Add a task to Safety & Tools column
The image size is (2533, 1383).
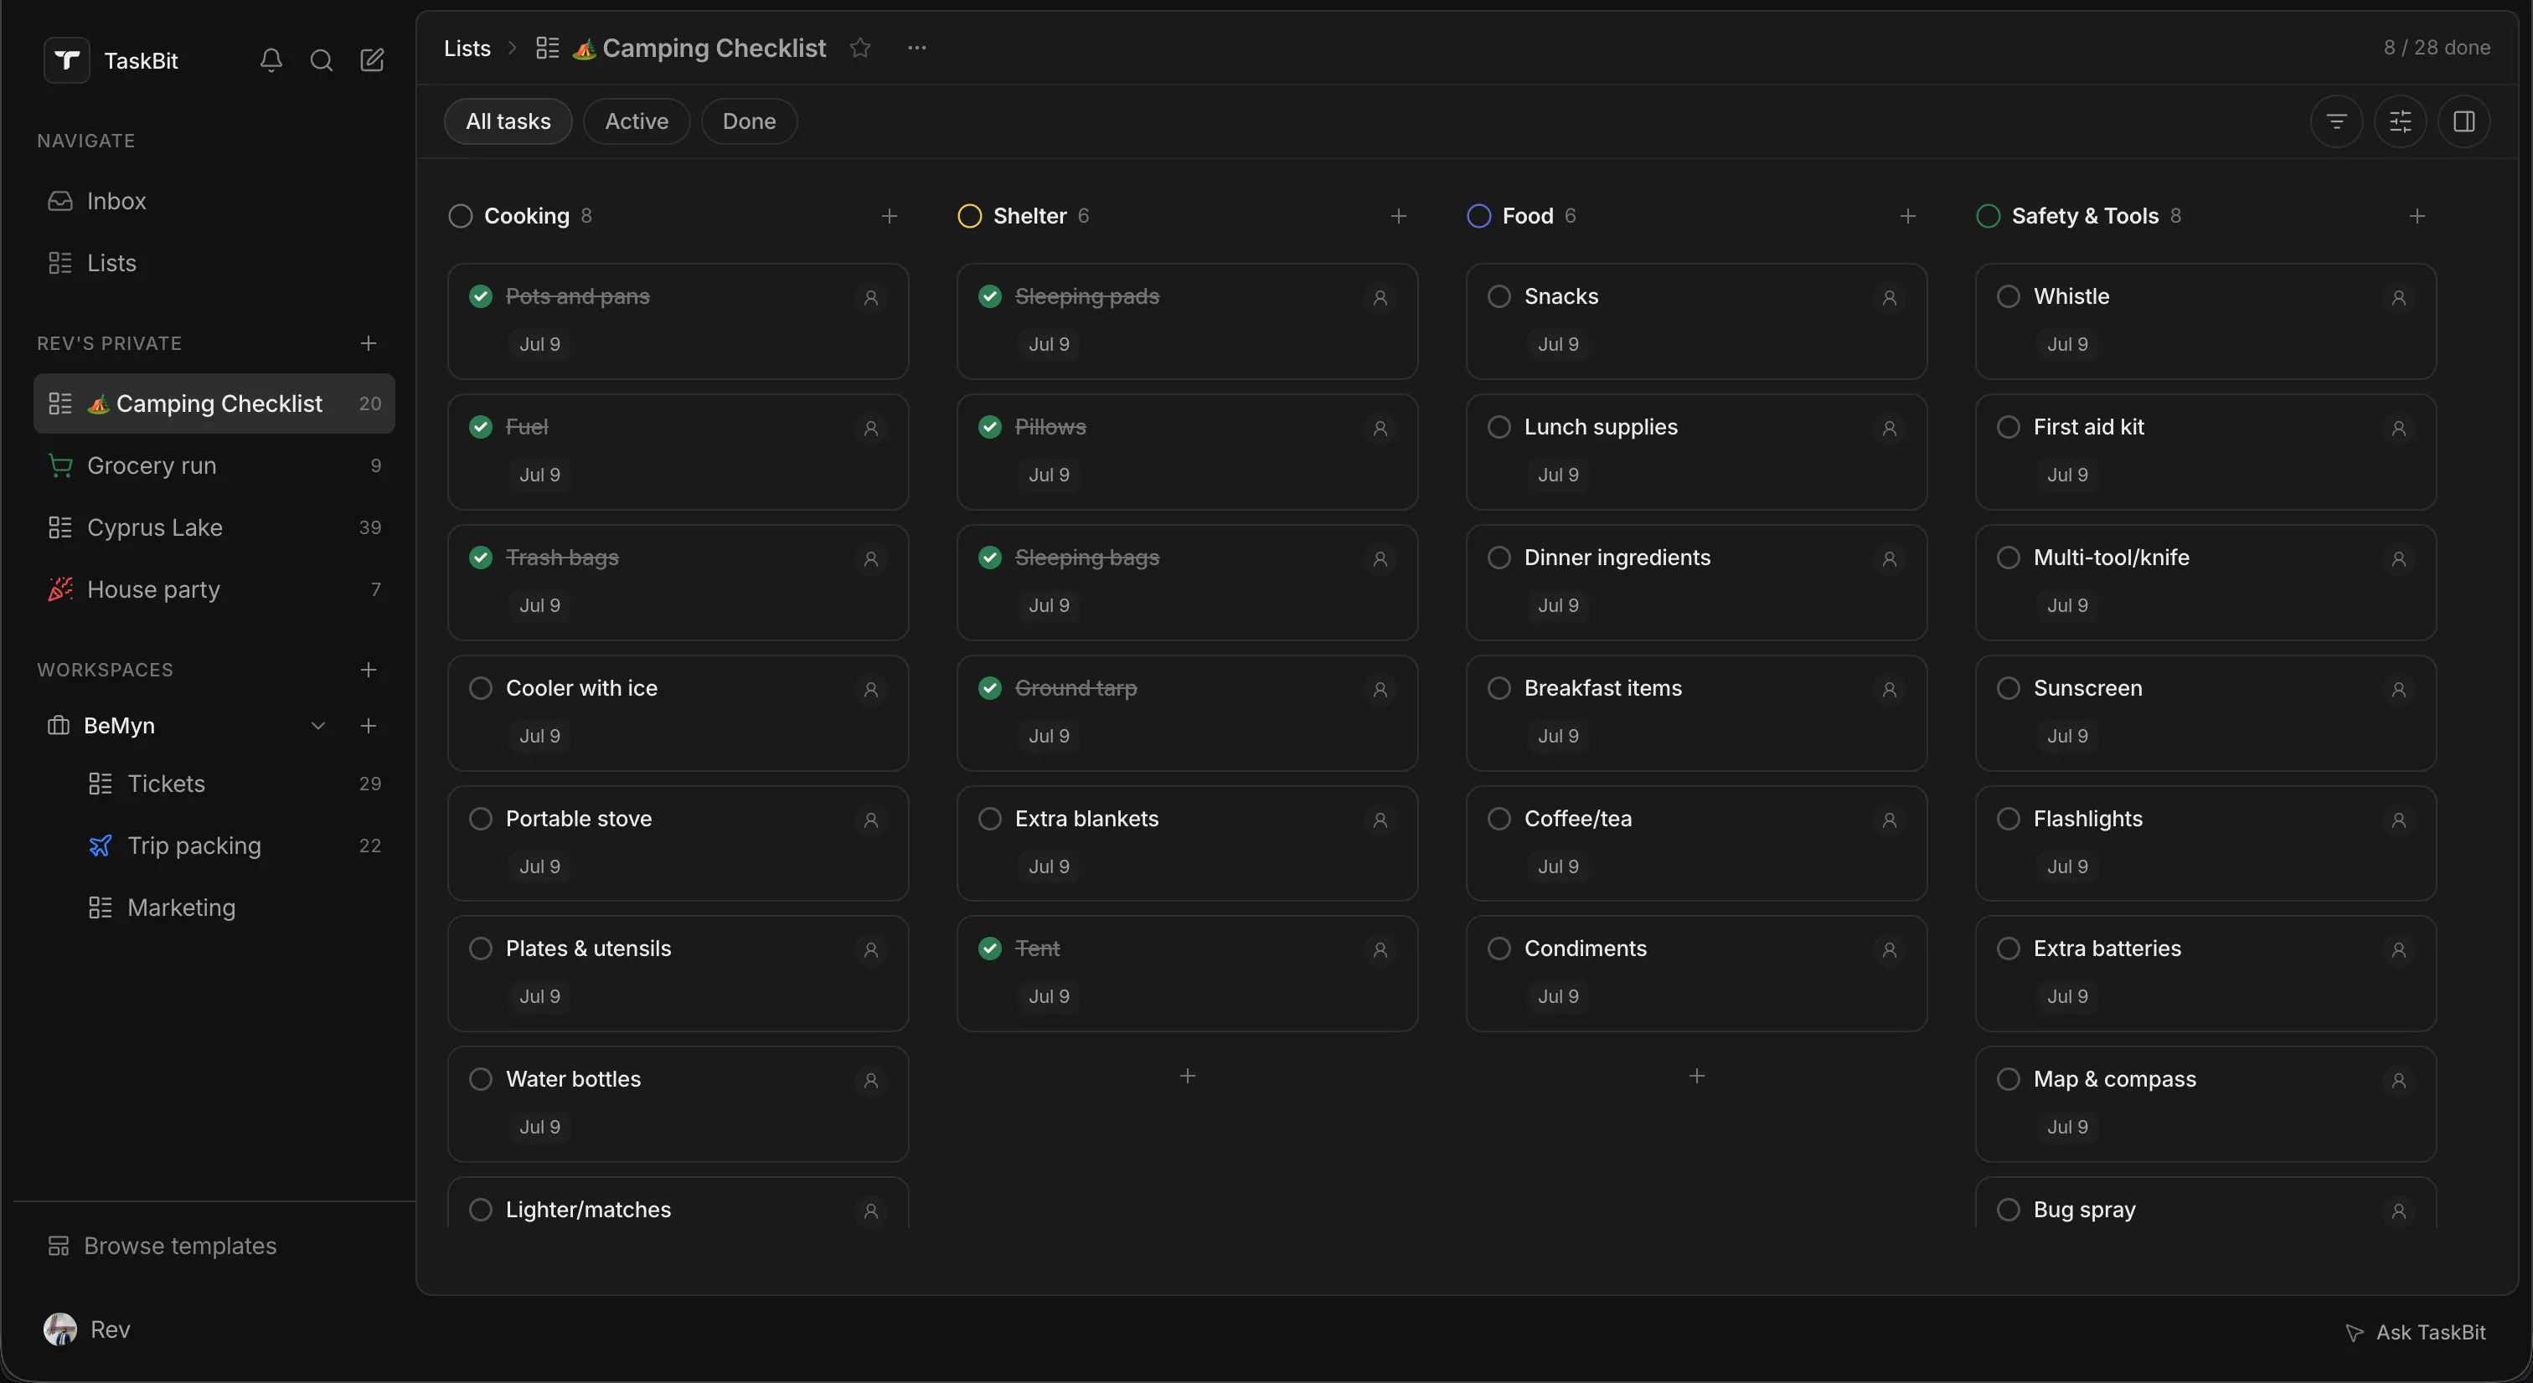click(x=2417, y=216)
